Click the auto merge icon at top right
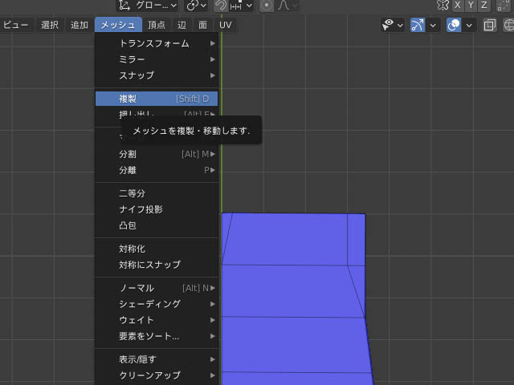This screenshot has height=385, width=514. (x=504, y=6)
